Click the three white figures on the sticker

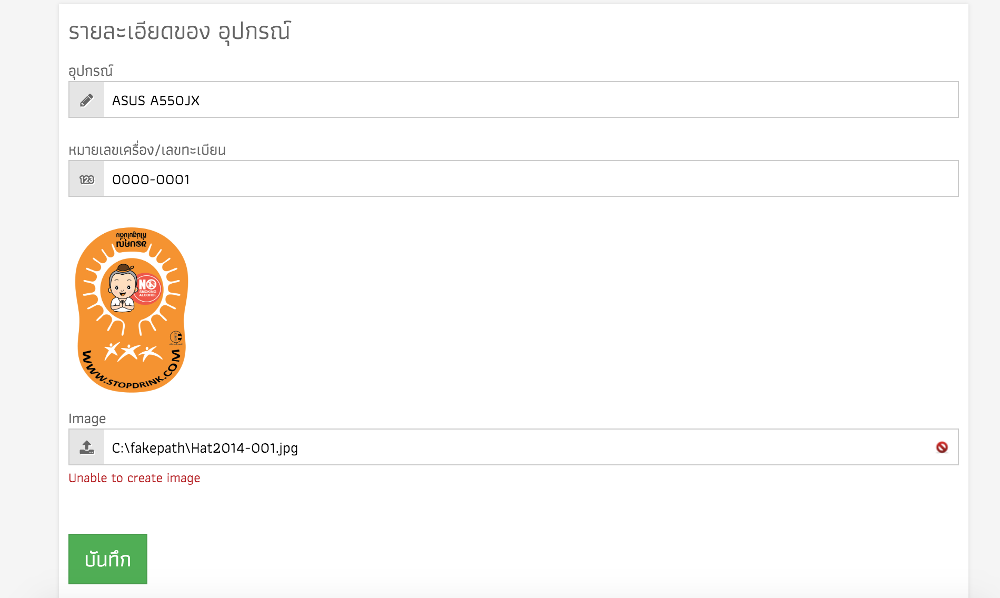point(132,352)
